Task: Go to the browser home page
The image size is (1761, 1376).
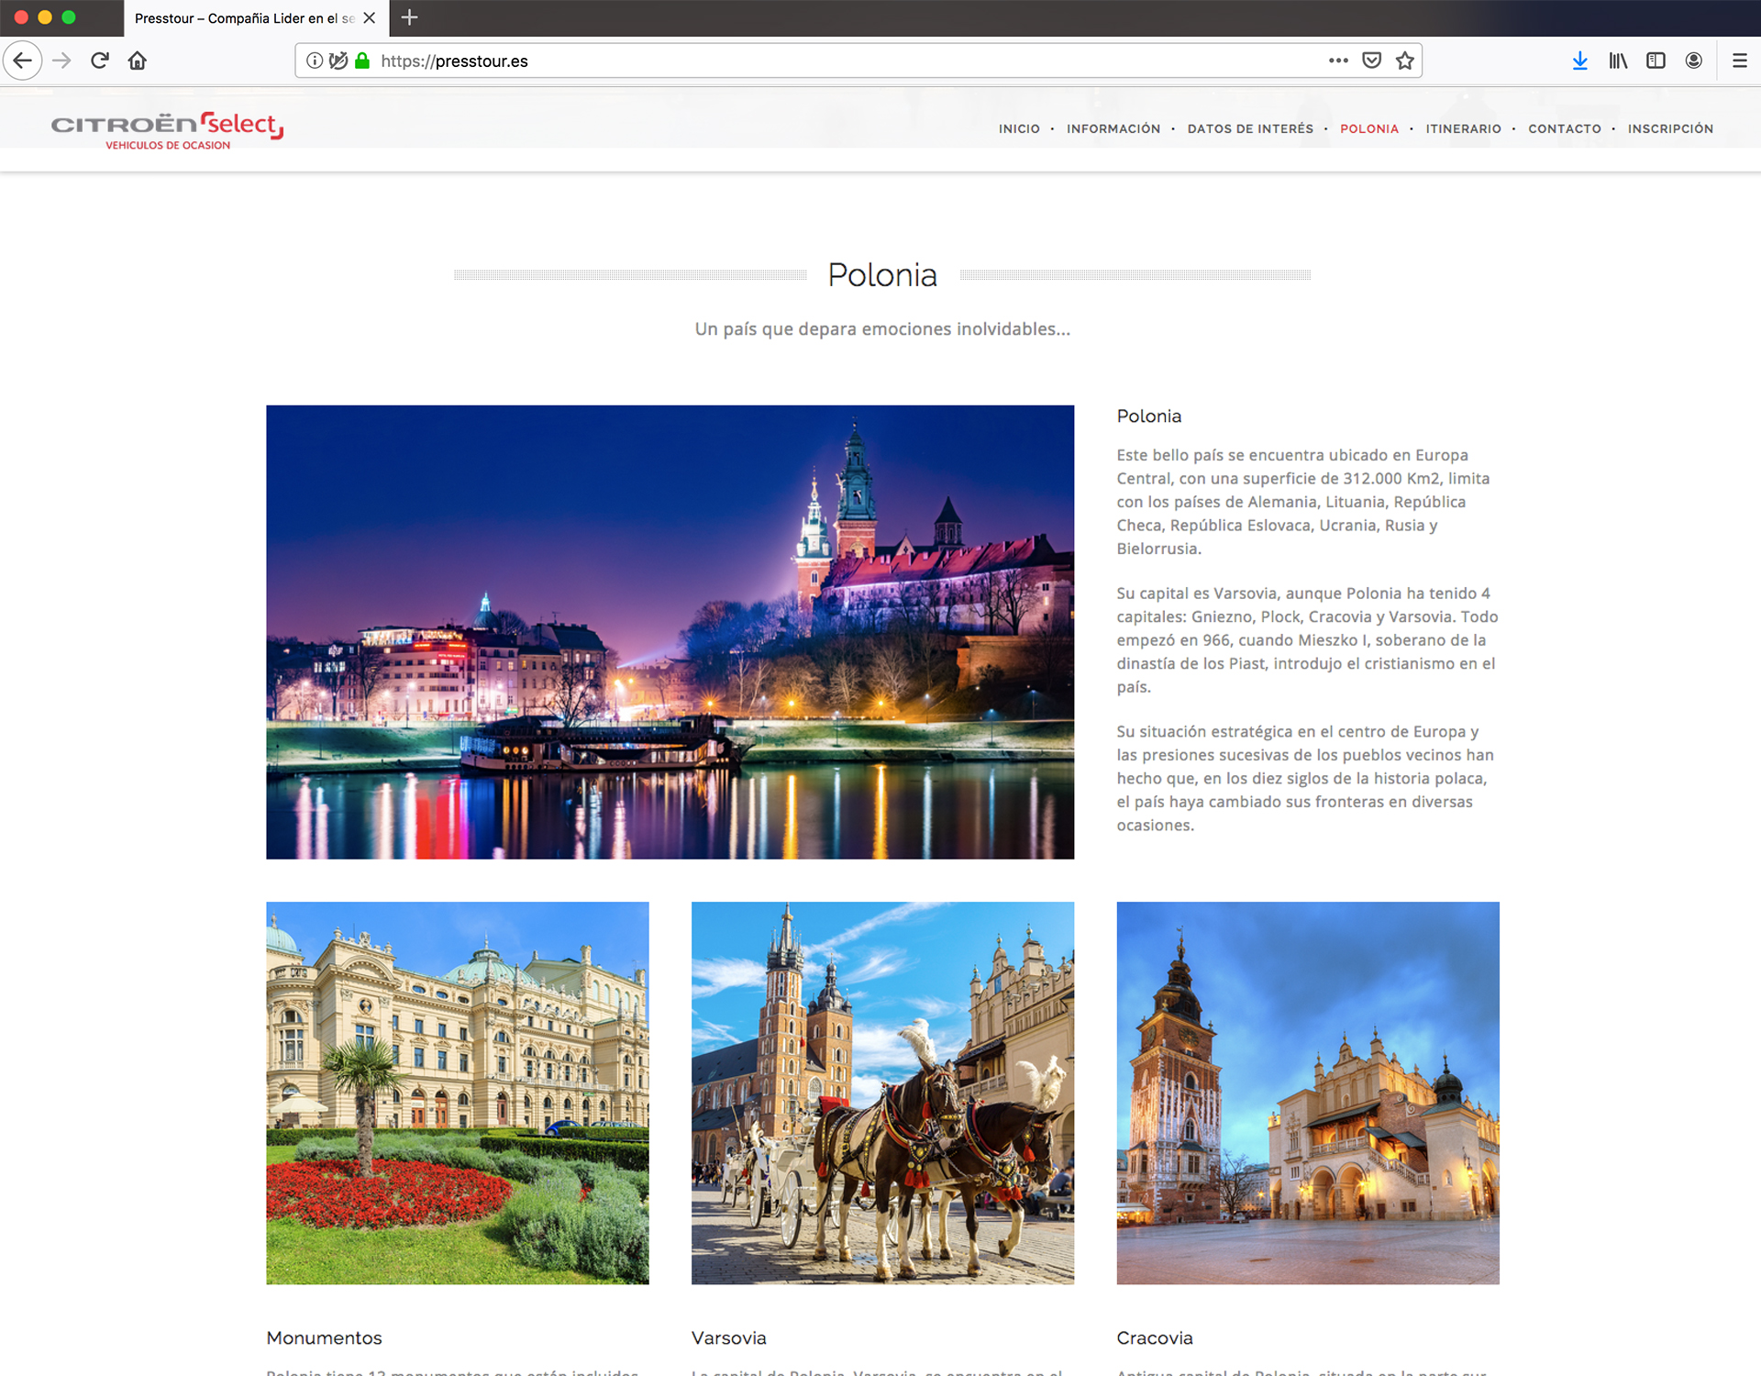Action: coord(138,61)
